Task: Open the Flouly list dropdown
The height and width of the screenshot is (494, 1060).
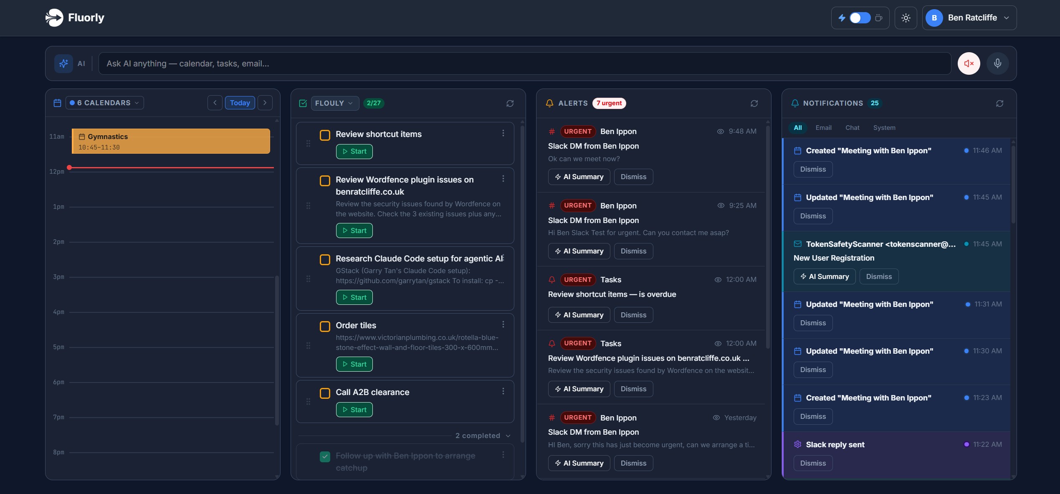Action: point(335,103)
